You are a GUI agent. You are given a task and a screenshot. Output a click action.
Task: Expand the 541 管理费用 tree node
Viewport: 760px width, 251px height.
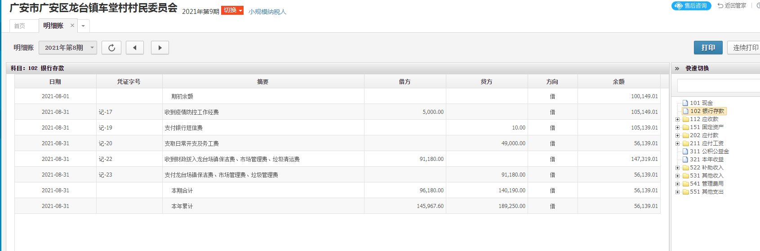(677, 184)
